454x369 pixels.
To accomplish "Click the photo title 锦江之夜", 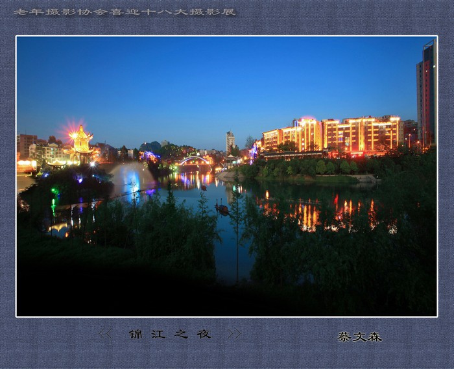I will (170, 334).
